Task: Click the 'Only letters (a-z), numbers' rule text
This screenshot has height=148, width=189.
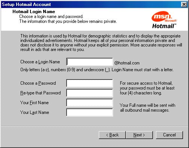Action: 97,70
